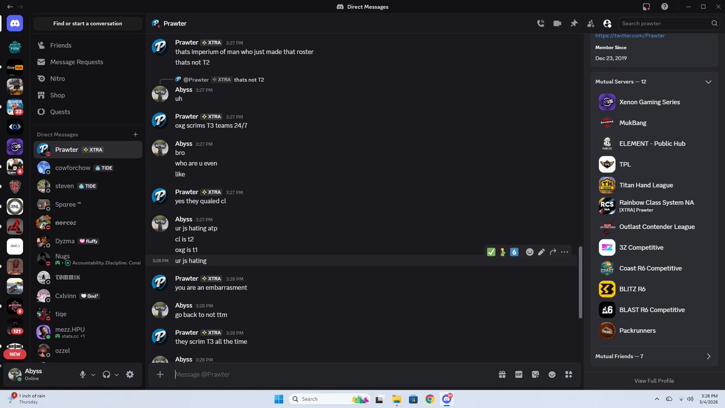Open the Quests page
The width and height of the screenshot is (725, 408).
tap(88, 112)
